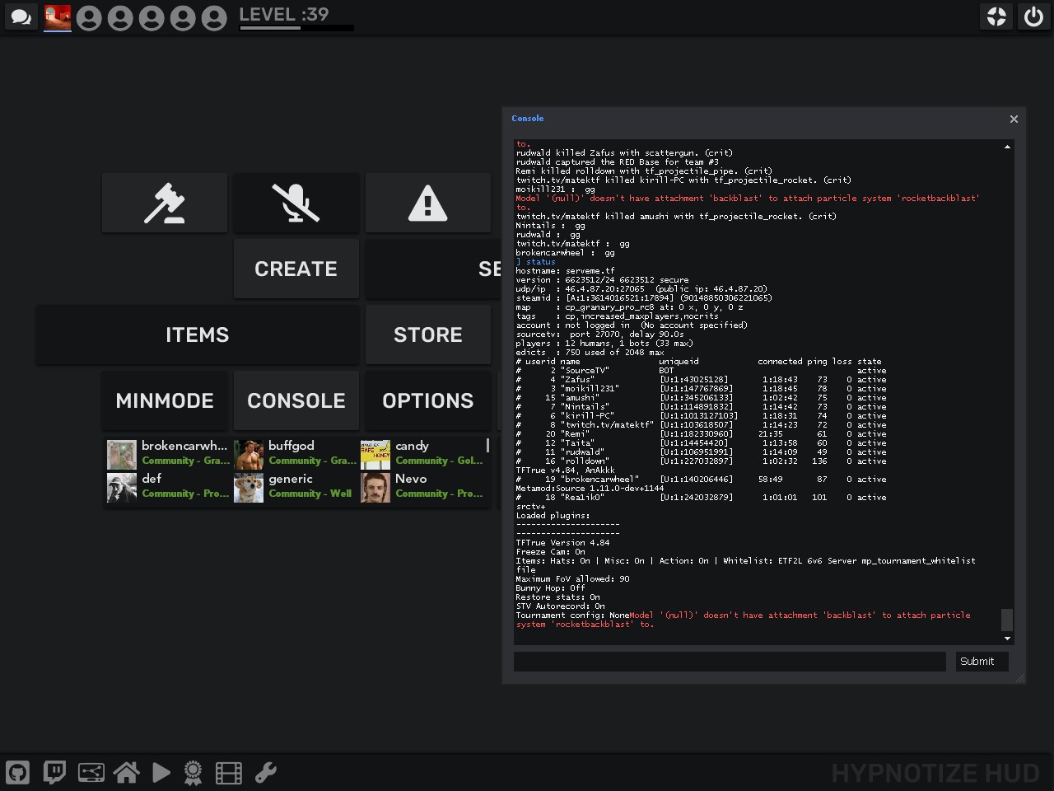Click the warning triangle report button
Image resolution: width=1054 pixels, height=791 pixels.
[427, 203]
